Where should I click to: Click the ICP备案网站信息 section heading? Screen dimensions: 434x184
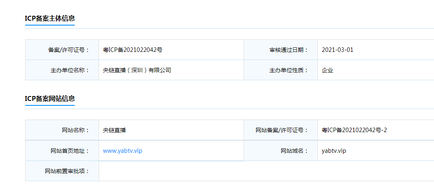tap(50, 98)
